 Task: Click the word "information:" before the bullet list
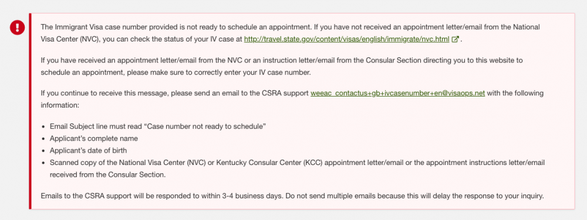tap(60, 105)
